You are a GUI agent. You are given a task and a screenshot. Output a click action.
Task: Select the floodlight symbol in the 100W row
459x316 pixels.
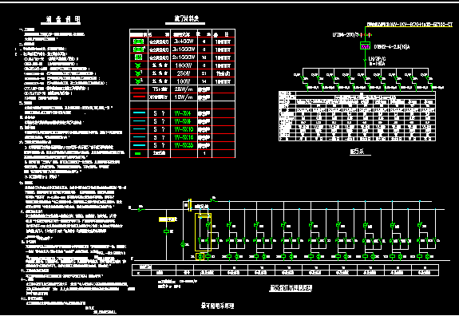pos(138,81)
